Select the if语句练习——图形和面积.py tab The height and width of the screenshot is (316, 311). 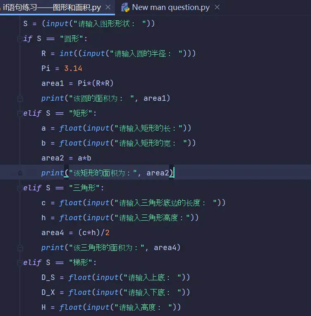click(52, 7)
